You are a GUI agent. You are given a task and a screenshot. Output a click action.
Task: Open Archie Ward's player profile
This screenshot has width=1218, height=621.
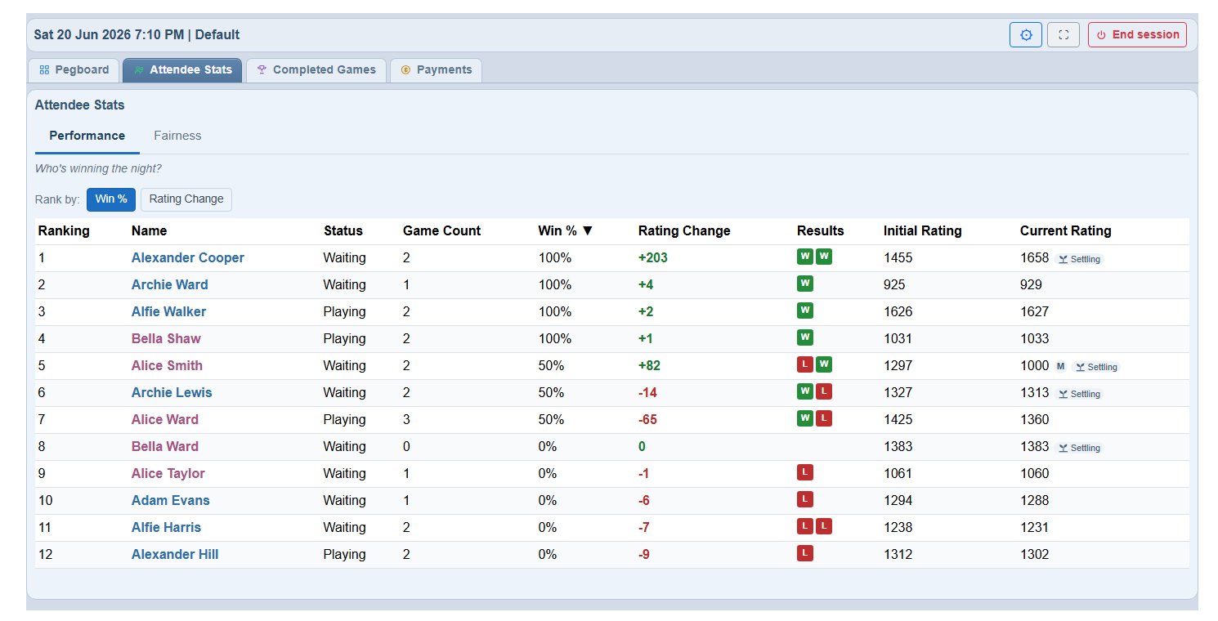170,285
